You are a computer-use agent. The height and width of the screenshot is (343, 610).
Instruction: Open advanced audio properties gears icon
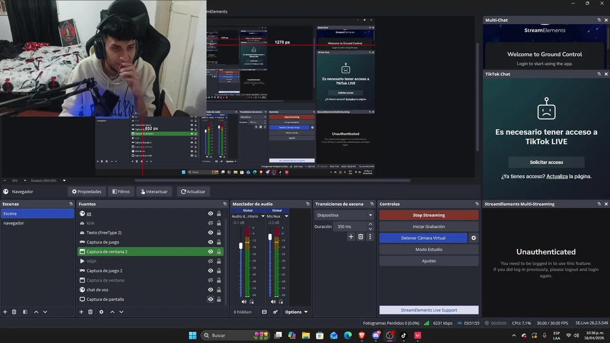tap(275, 312)
